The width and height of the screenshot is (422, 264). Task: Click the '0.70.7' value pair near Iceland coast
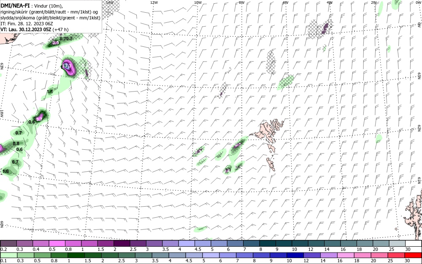click(66, 39)
